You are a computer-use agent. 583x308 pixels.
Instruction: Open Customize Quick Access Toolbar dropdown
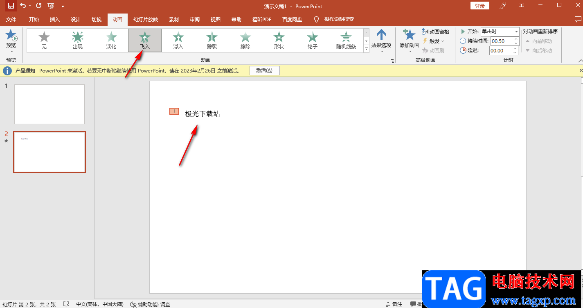[x=63, y=6]
